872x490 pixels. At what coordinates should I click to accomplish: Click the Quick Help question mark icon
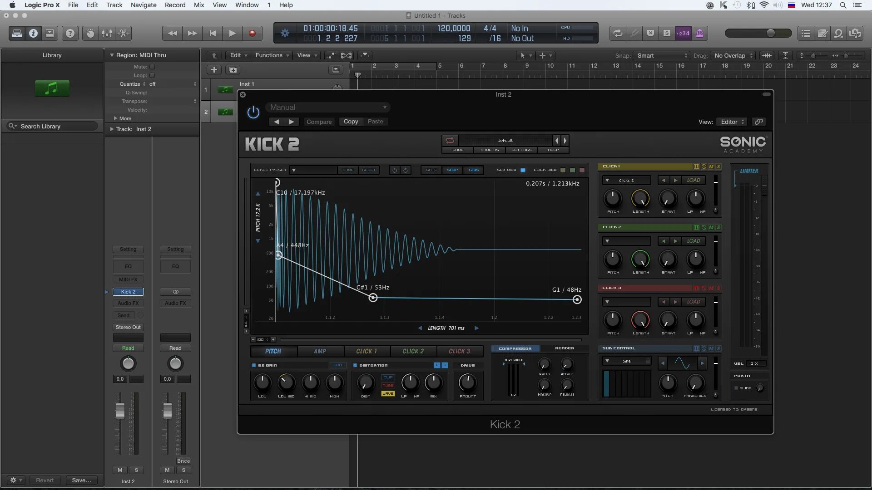69,33
